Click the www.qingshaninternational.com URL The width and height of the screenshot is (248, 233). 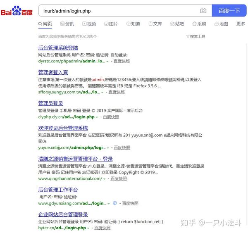click(x=70, y=178)
